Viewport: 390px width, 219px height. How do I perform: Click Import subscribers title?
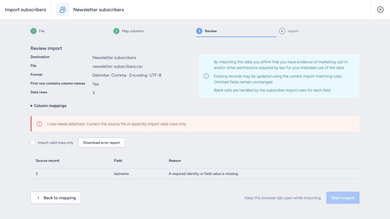tap(26, 10)
